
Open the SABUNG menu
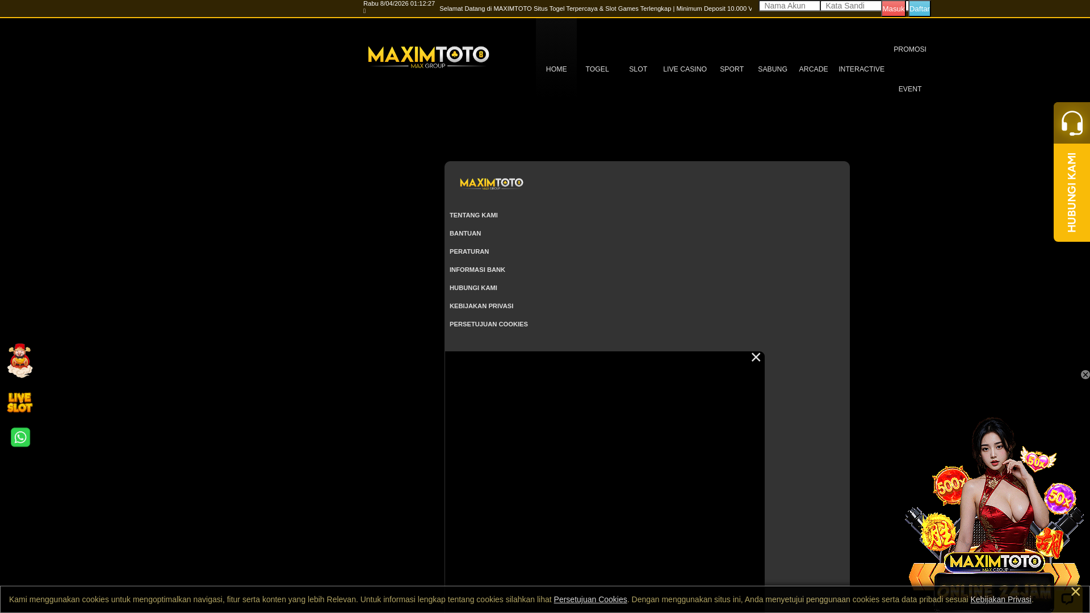tap(773, 69)
